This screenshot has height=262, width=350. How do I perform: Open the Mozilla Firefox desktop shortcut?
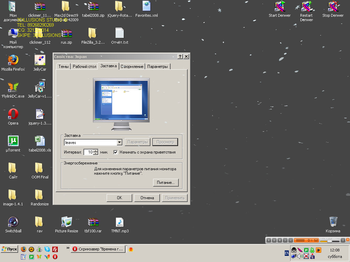tap(13, 60)
